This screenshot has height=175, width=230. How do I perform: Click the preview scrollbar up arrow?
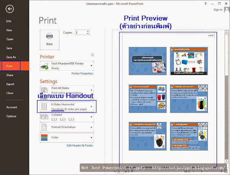click(x=226, y=32)
